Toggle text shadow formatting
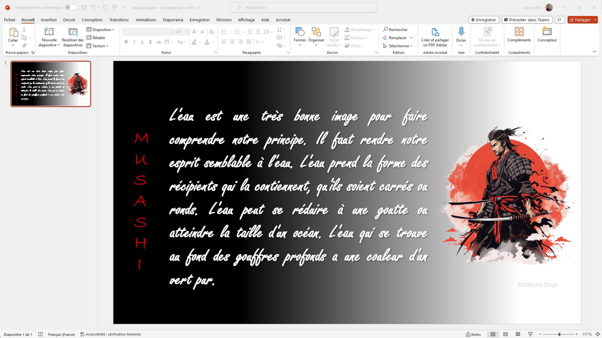The image size is (602, 338). point(150,42)
